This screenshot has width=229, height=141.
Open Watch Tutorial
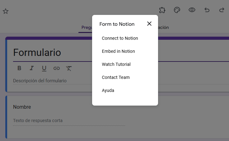(116, 64)
